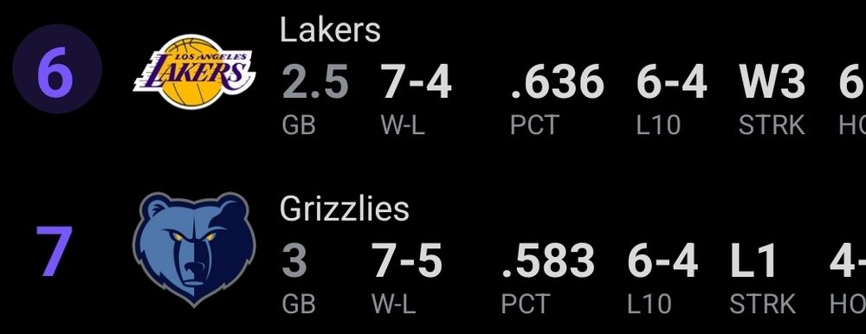Tap the Grizzlies 7-5 win-loss record

tap(406, 260)
